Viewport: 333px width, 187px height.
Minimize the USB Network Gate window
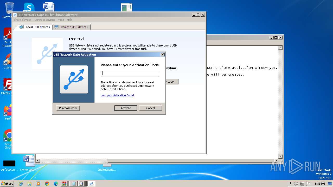194,15
